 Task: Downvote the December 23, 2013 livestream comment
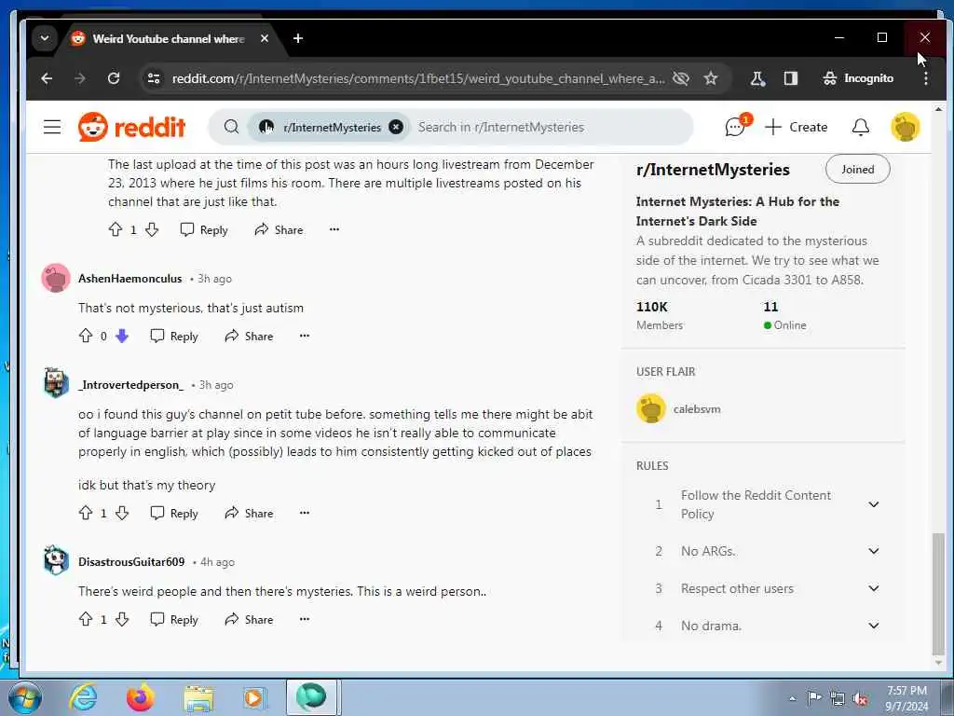[x=152, y=229]
